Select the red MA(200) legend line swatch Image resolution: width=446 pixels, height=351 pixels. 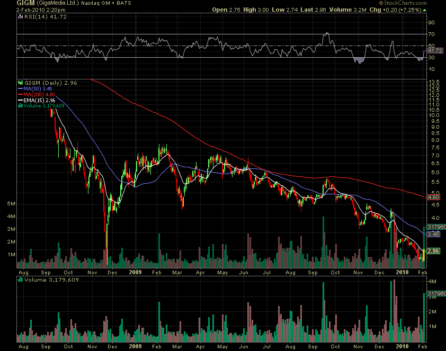point(20,94)
